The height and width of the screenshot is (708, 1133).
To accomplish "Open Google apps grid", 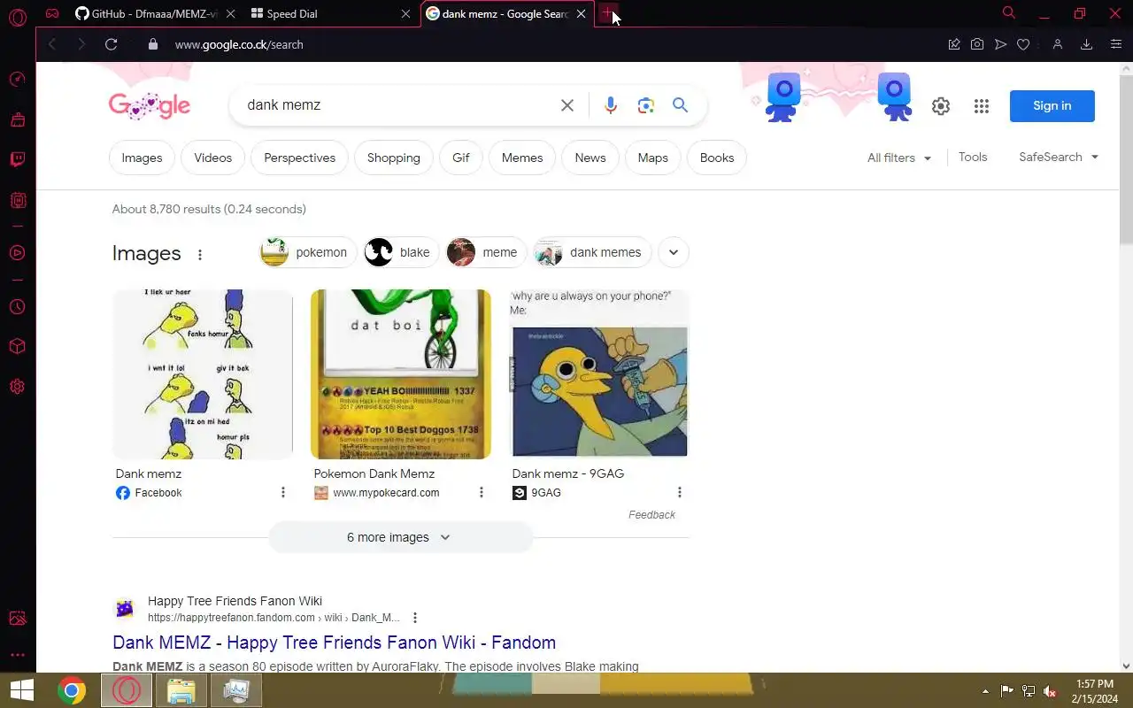I will coord(981,106).
